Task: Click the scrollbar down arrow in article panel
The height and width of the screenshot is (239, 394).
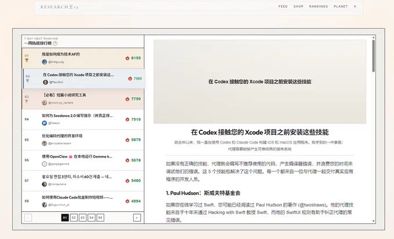Action: point(373,221)
